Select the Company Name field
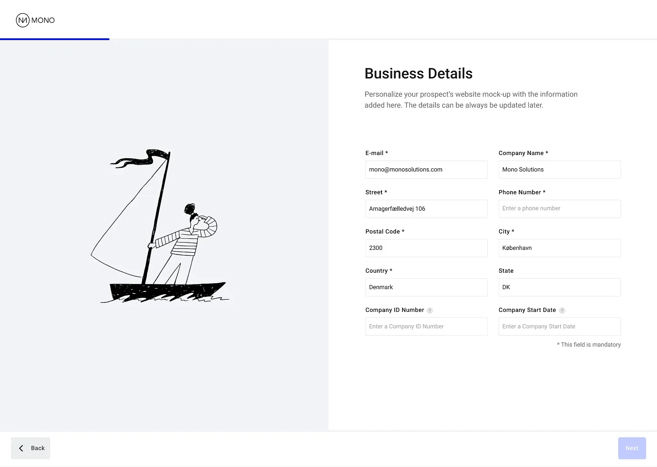Screen dimensions: 657x467 click(x=559, y=170)
